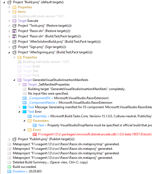Expand _SetManifestProperties target
Image resolution: width=152 pixels, height=174 pixels.
coord(19,84)
